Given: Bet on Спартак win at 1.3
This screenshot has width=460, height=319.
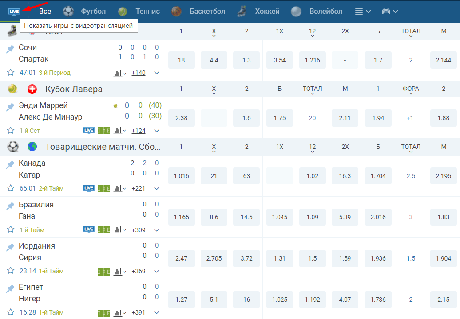Looking at the screenshot, I should point(246,60).
